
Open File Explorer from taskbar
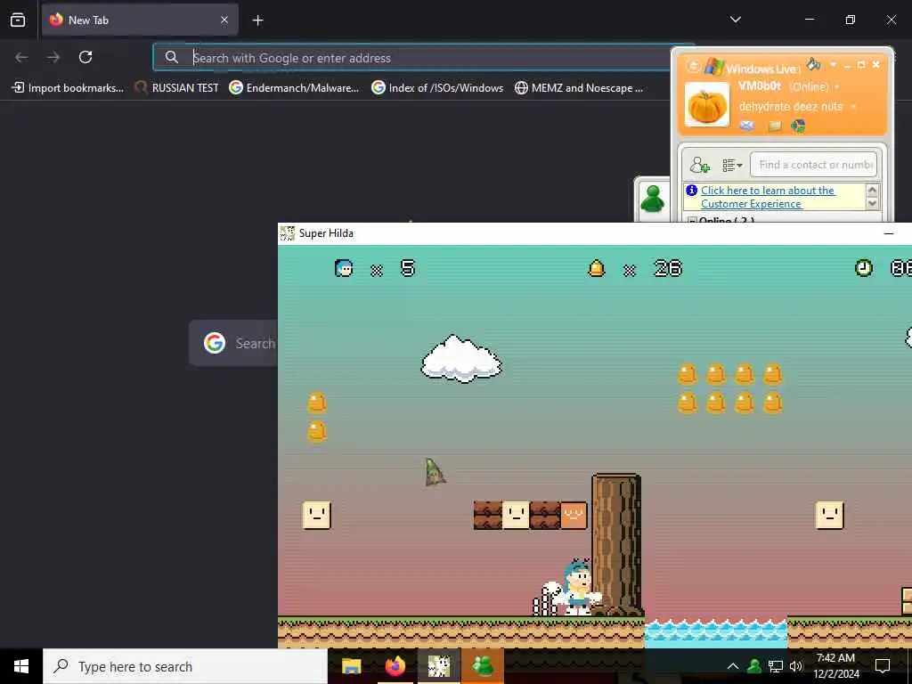pyautogui.click(x=351, y=666)
